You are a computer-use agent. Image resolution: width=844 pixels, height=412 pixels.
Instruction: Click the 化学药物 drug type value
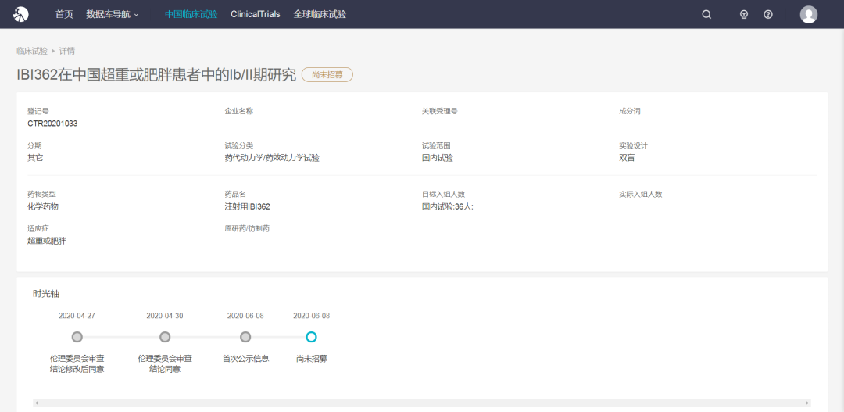[x=42, y=206]
